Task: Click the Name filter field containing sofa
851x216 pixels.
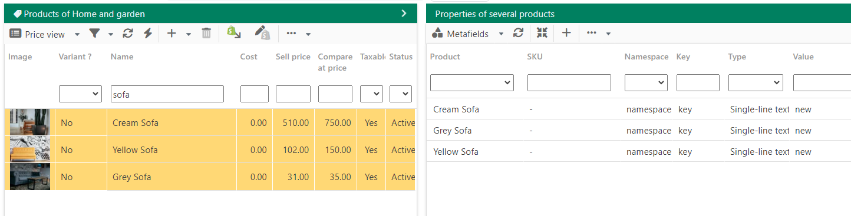Action: pyautogui.click(x=167, y=94)
